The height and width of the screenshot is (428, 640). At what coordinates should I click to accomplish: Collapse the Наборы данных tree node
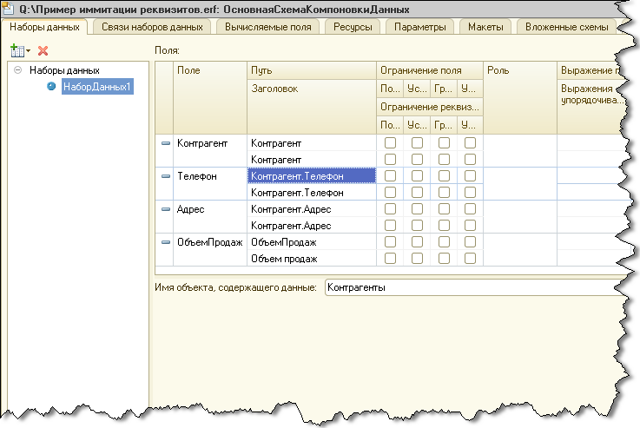[x=17, y=70]
